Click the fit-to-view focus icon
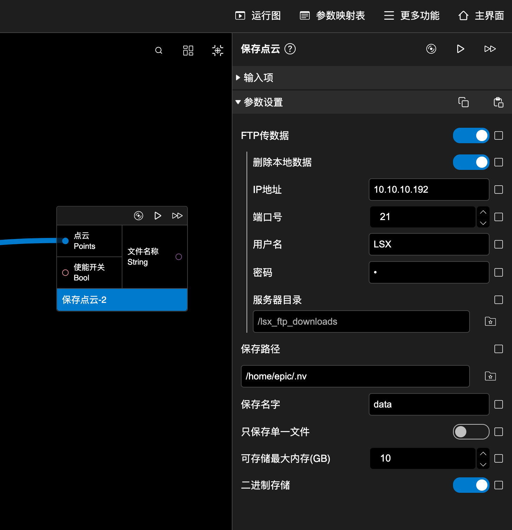512x530 pixels. (x=218, y=51)
